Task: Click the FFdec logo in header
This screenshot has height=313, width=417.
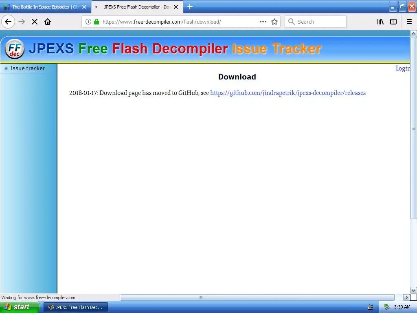Action: click(x=15, y=49)
